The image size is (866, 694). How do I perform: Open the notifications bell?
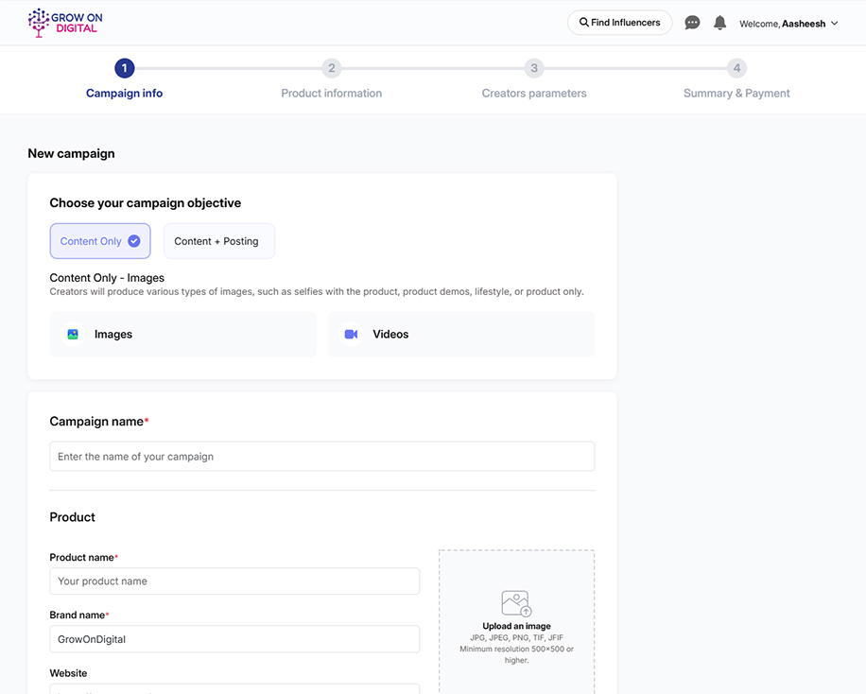pyautogui.click(x=719, y=23)
